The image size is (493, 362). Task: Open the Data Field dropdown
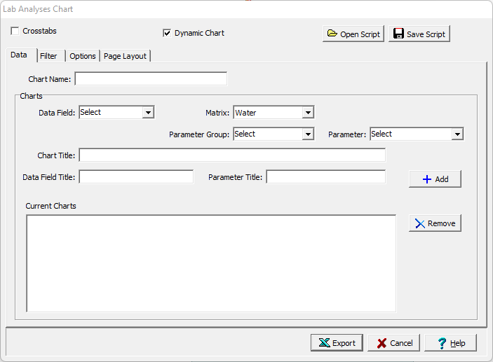coord(147,112)
